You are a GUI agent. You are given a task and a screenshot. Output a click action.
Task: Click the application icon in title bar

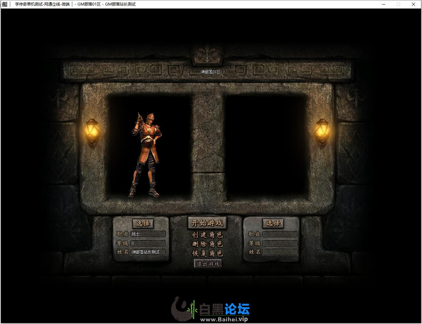[x=5, y=4]
